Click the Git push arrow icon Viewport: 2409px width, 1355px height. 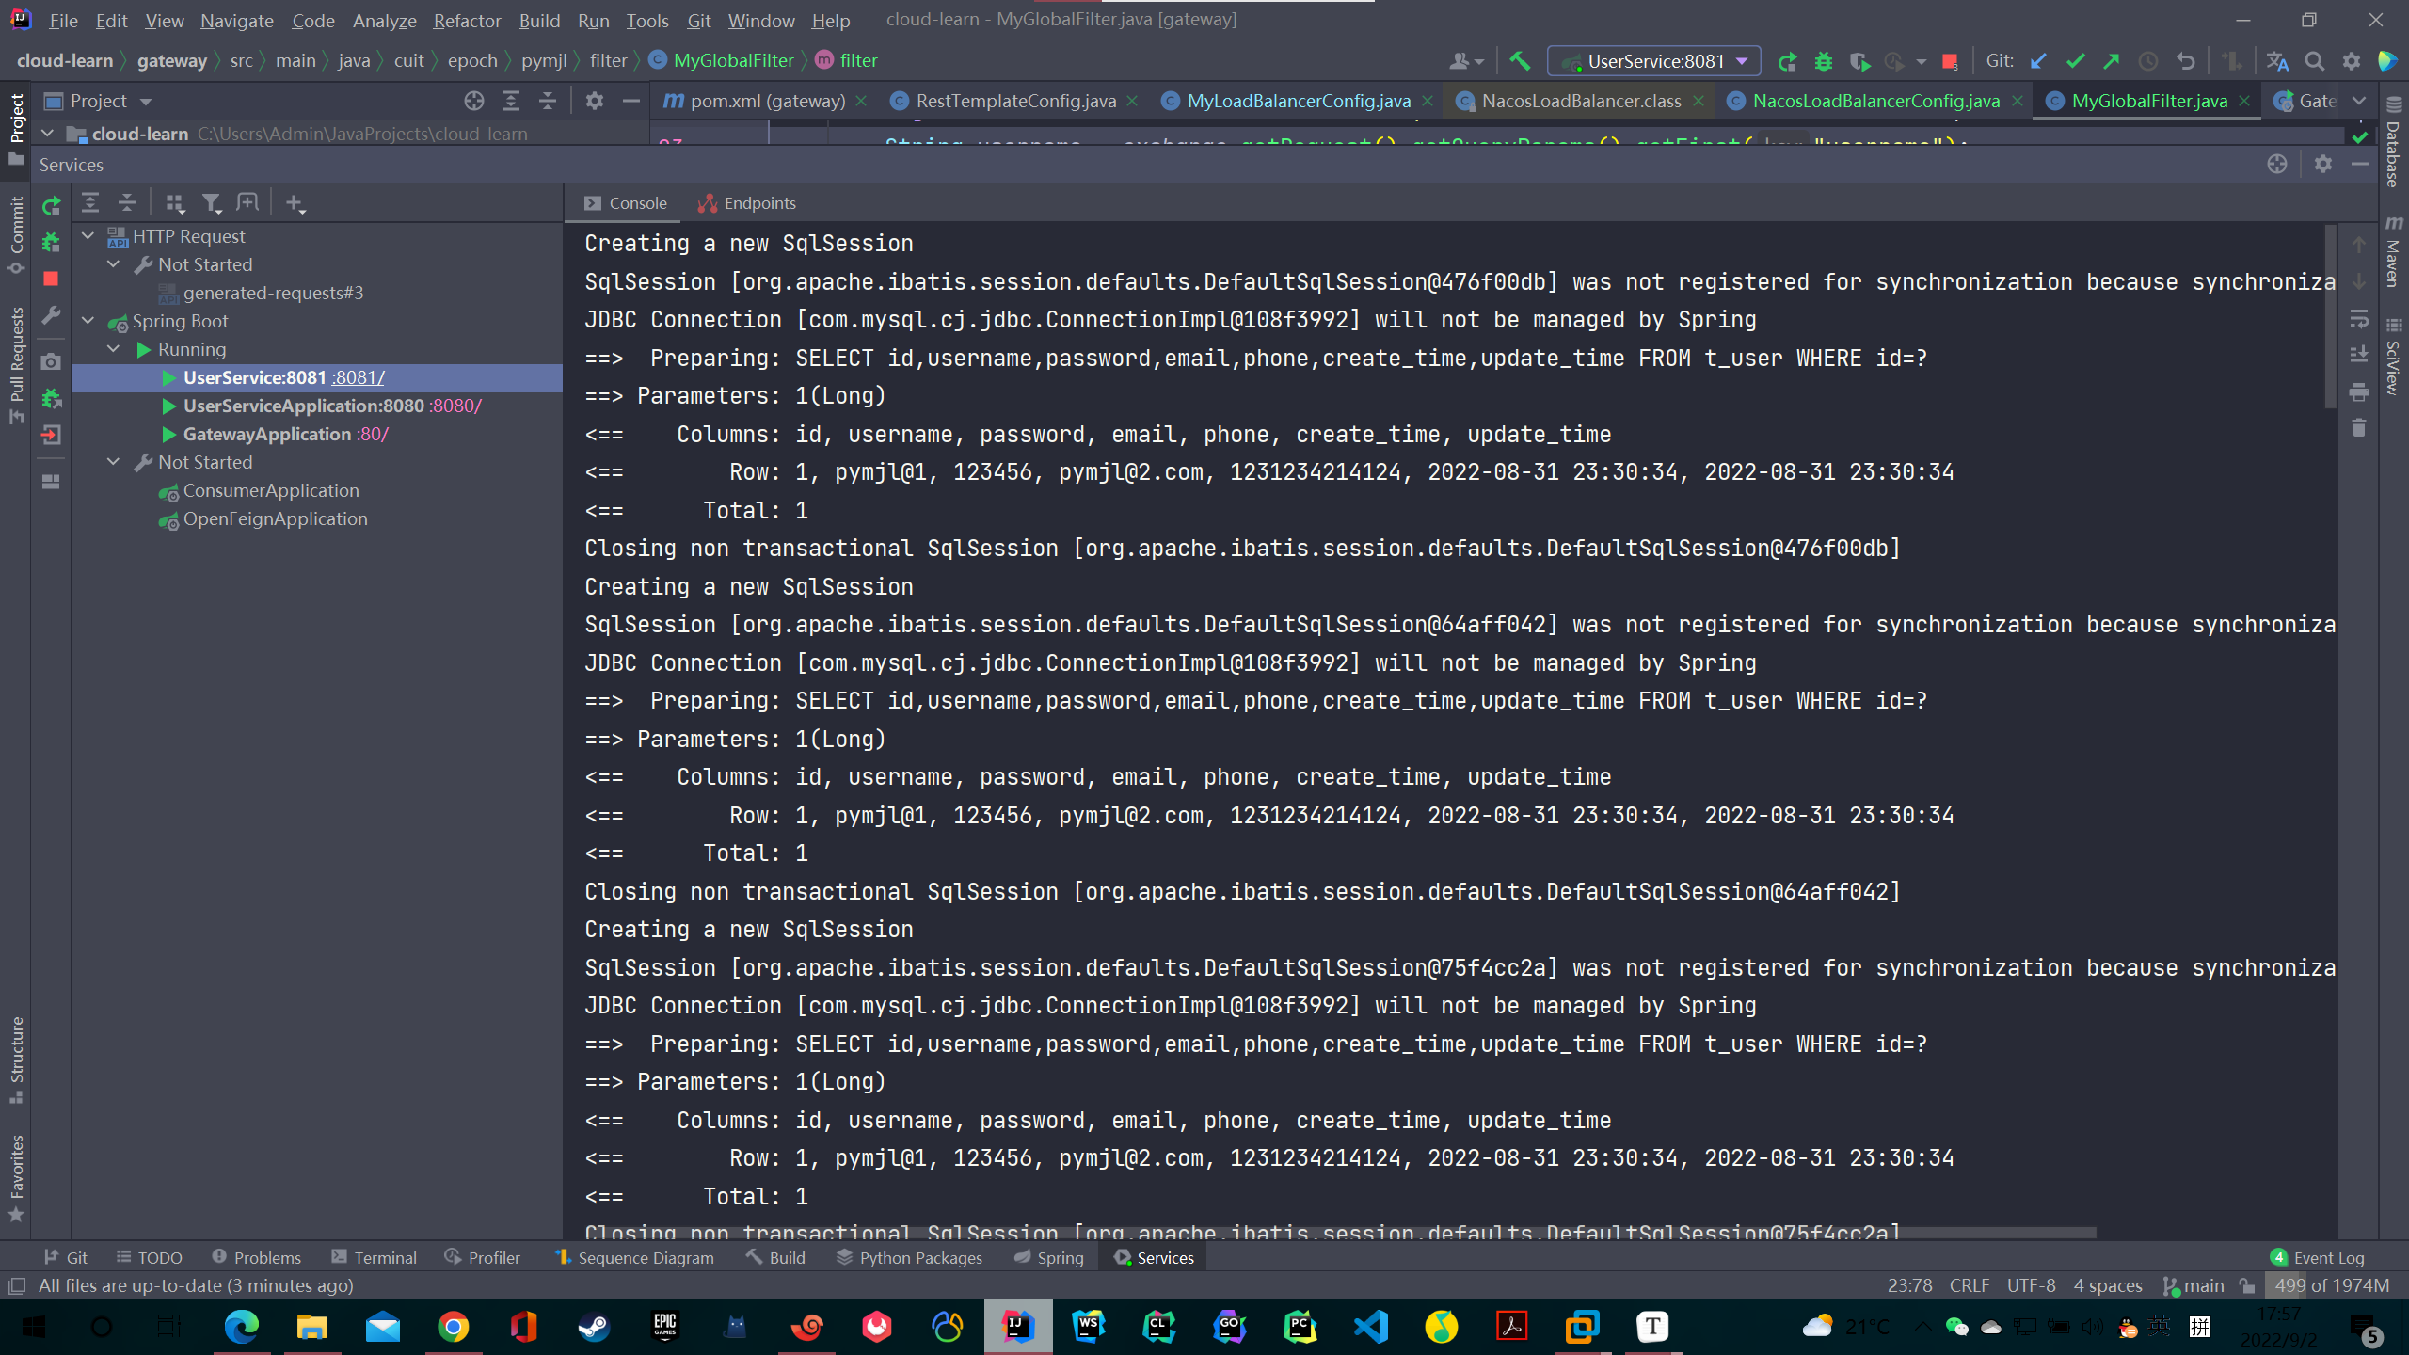pyautogui.click(x=2112, y=61)
